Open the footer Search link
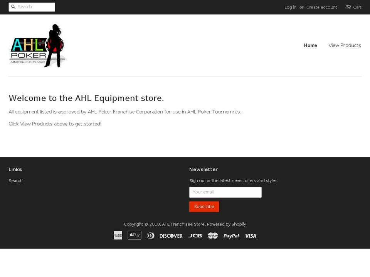The image size is (370, 277). point(15,181)
